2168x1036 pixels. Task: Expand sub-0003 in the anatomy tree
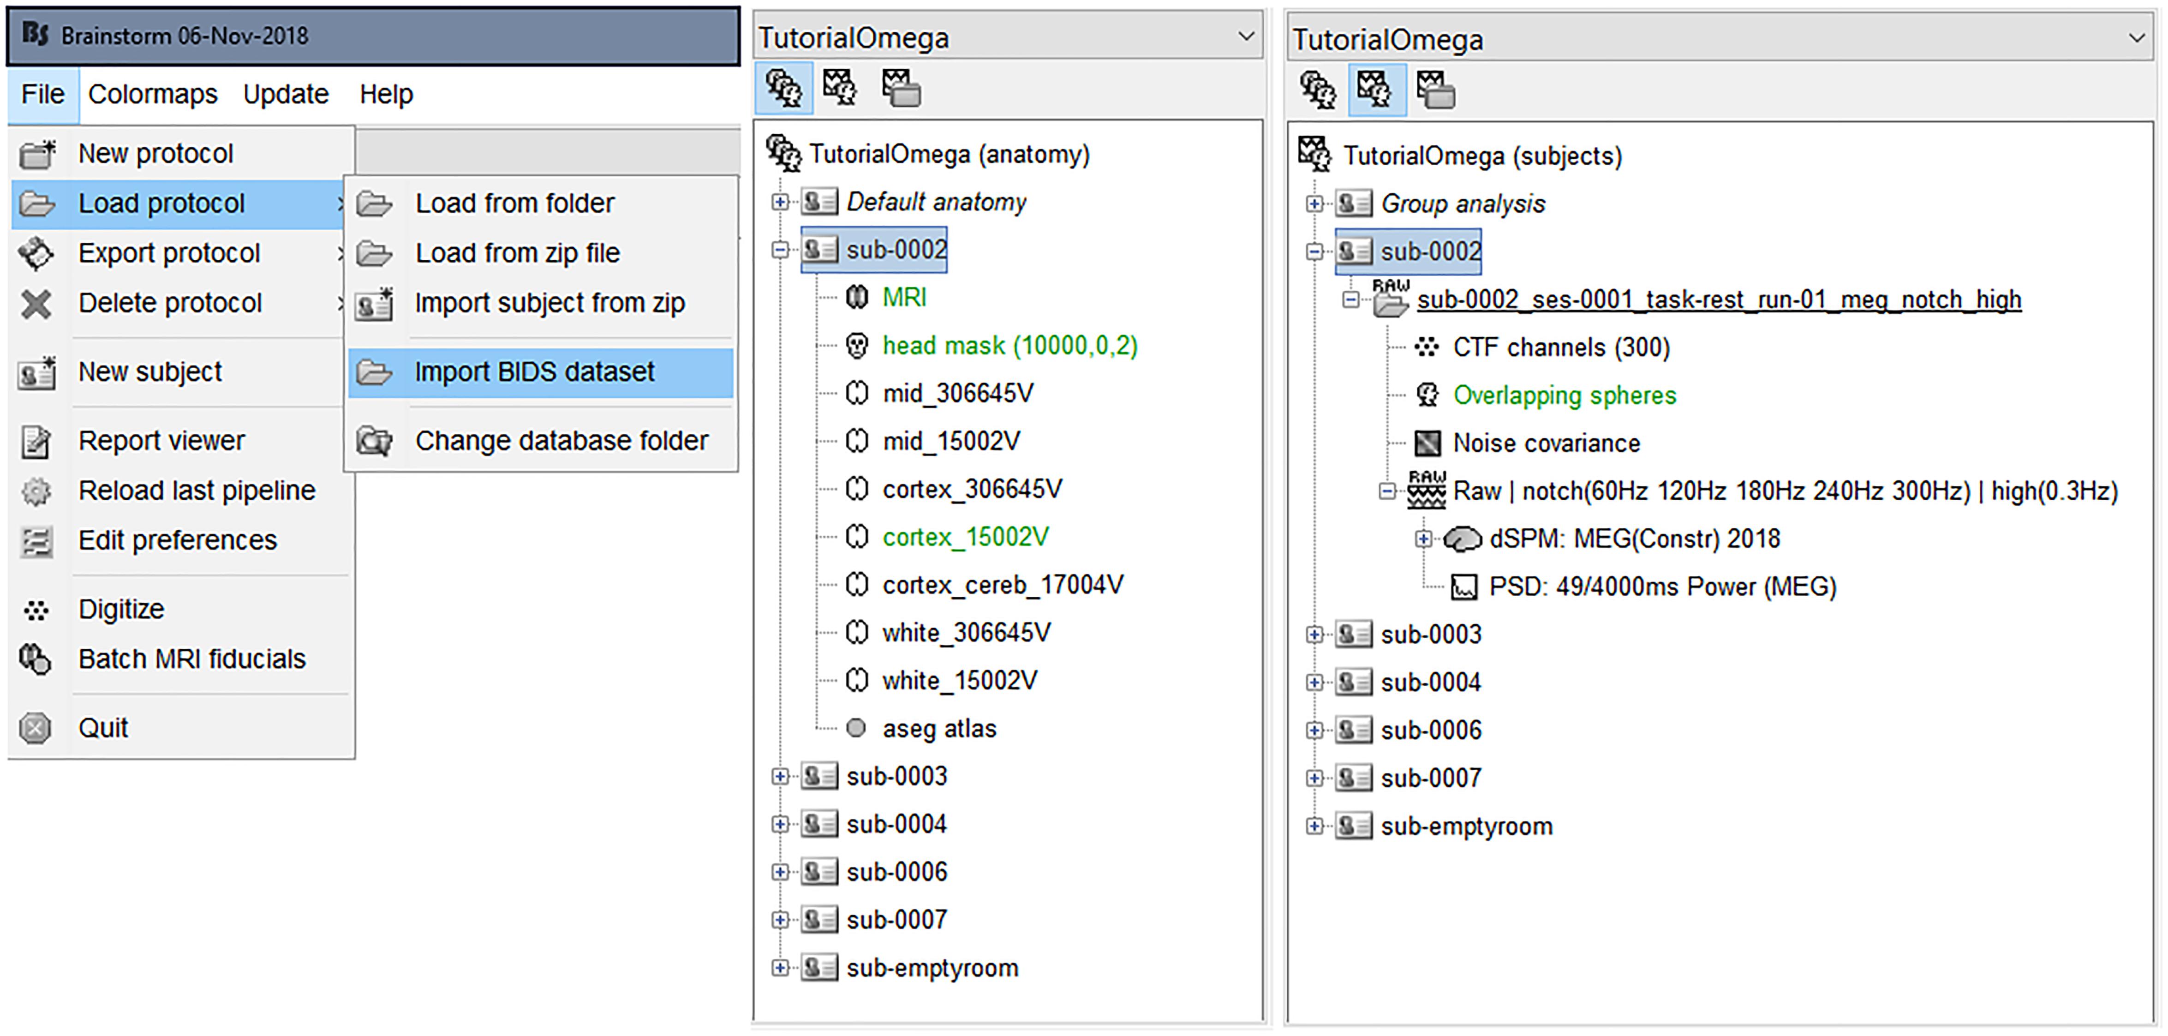tap(780, 777)
